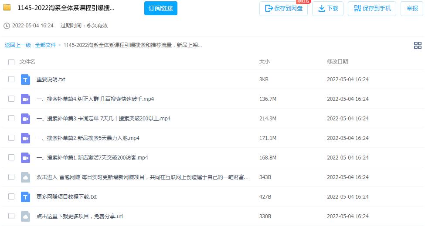Check the box for 更多网赚项目教程下载.txt
This screenshot has height=226, width=425.
(x=11, y=196)
